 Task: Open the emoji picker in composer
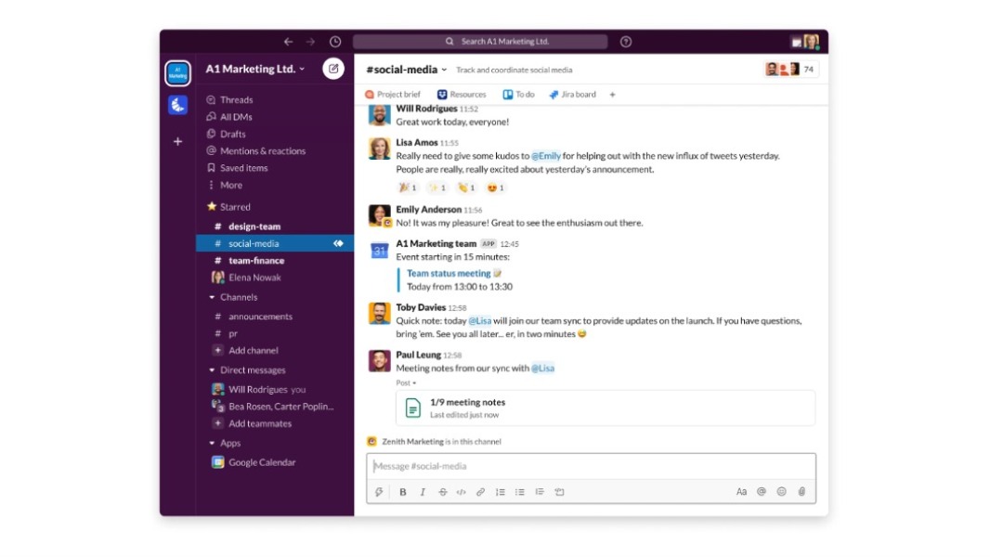click(781, 492)
